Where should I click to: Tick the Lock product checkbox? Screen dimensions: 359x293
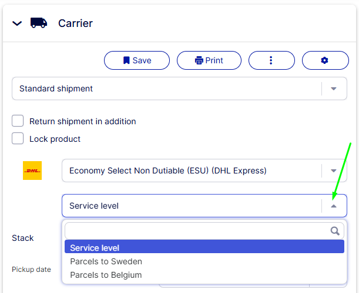pos(18,138)
